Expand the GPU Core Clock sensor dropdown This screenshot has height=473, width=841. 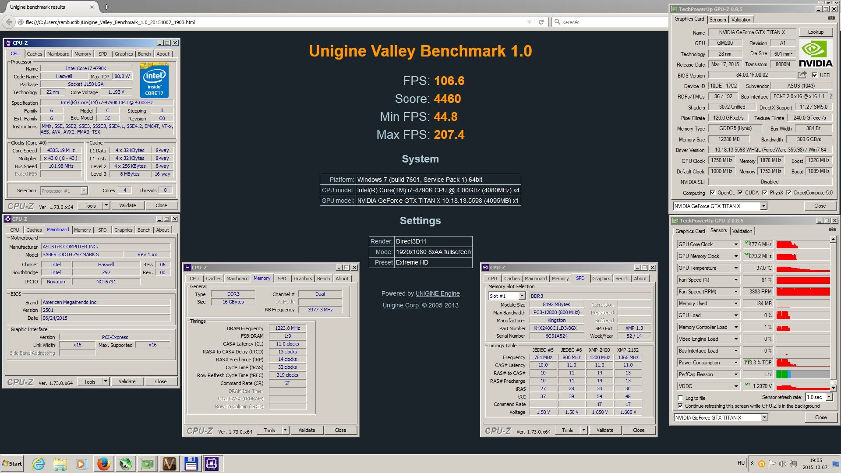(x=736, y=244)
